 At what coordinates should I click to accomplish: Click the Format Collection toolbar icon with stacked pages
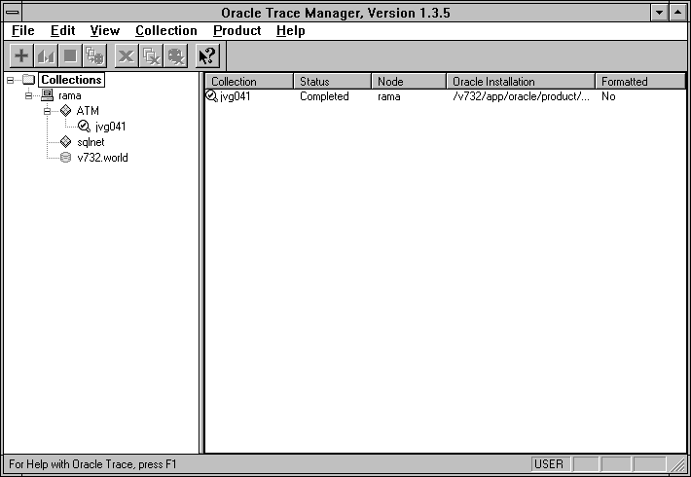[x=94, y=56]
